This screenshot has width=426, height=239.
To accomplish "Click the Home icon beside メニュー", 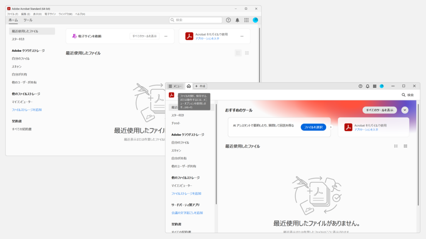I will click(188, 86).
